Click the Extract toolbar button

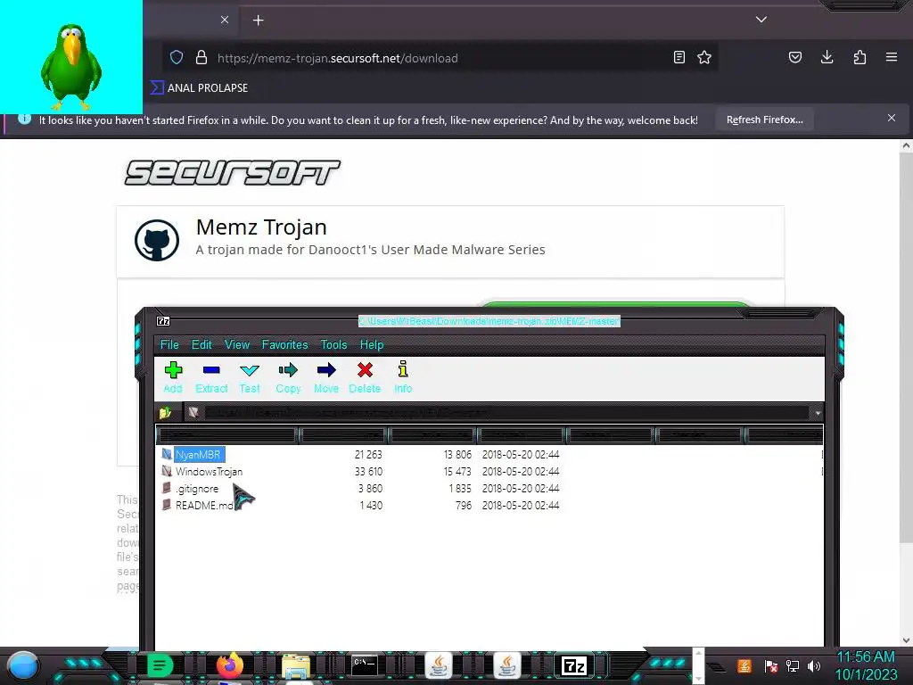coord(211,377)
